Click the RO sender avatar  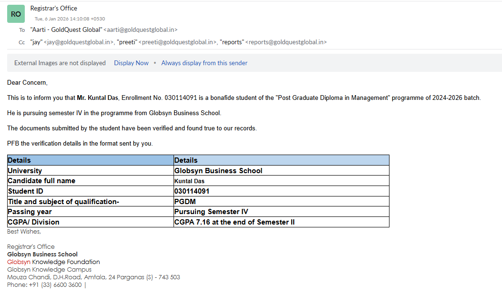click(16, 14)
